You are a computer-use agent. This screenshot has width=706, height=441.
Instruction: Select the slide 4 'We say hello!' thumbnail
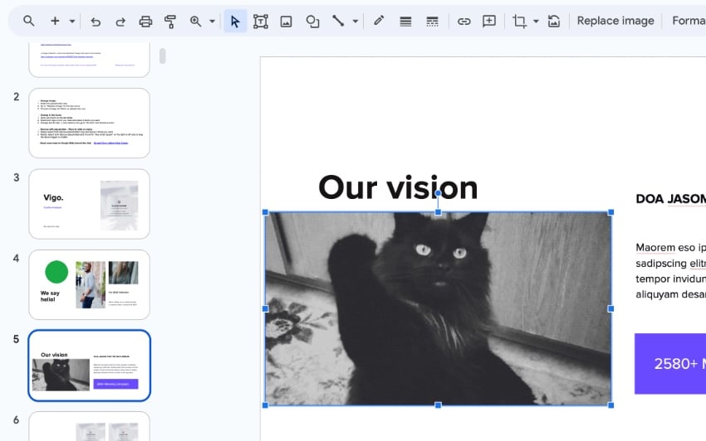coord(89,284)
